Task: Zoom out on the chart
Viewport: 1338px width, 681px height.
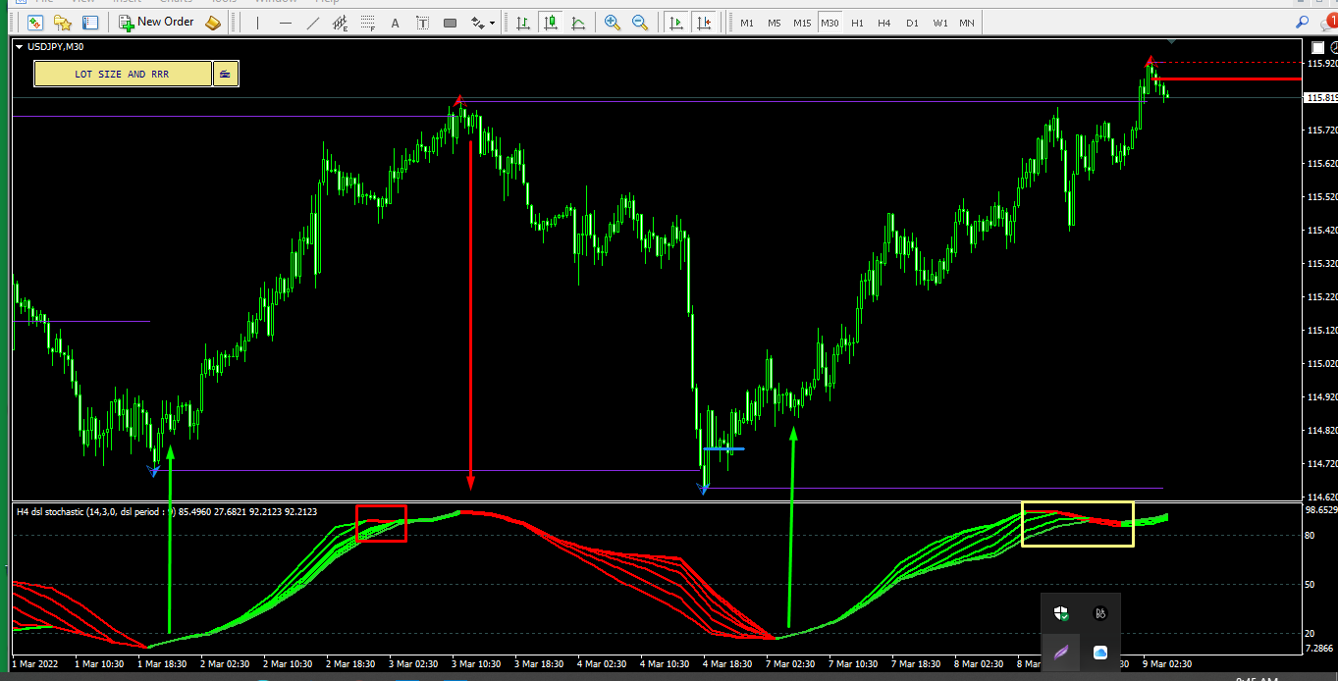Action: 639,22
